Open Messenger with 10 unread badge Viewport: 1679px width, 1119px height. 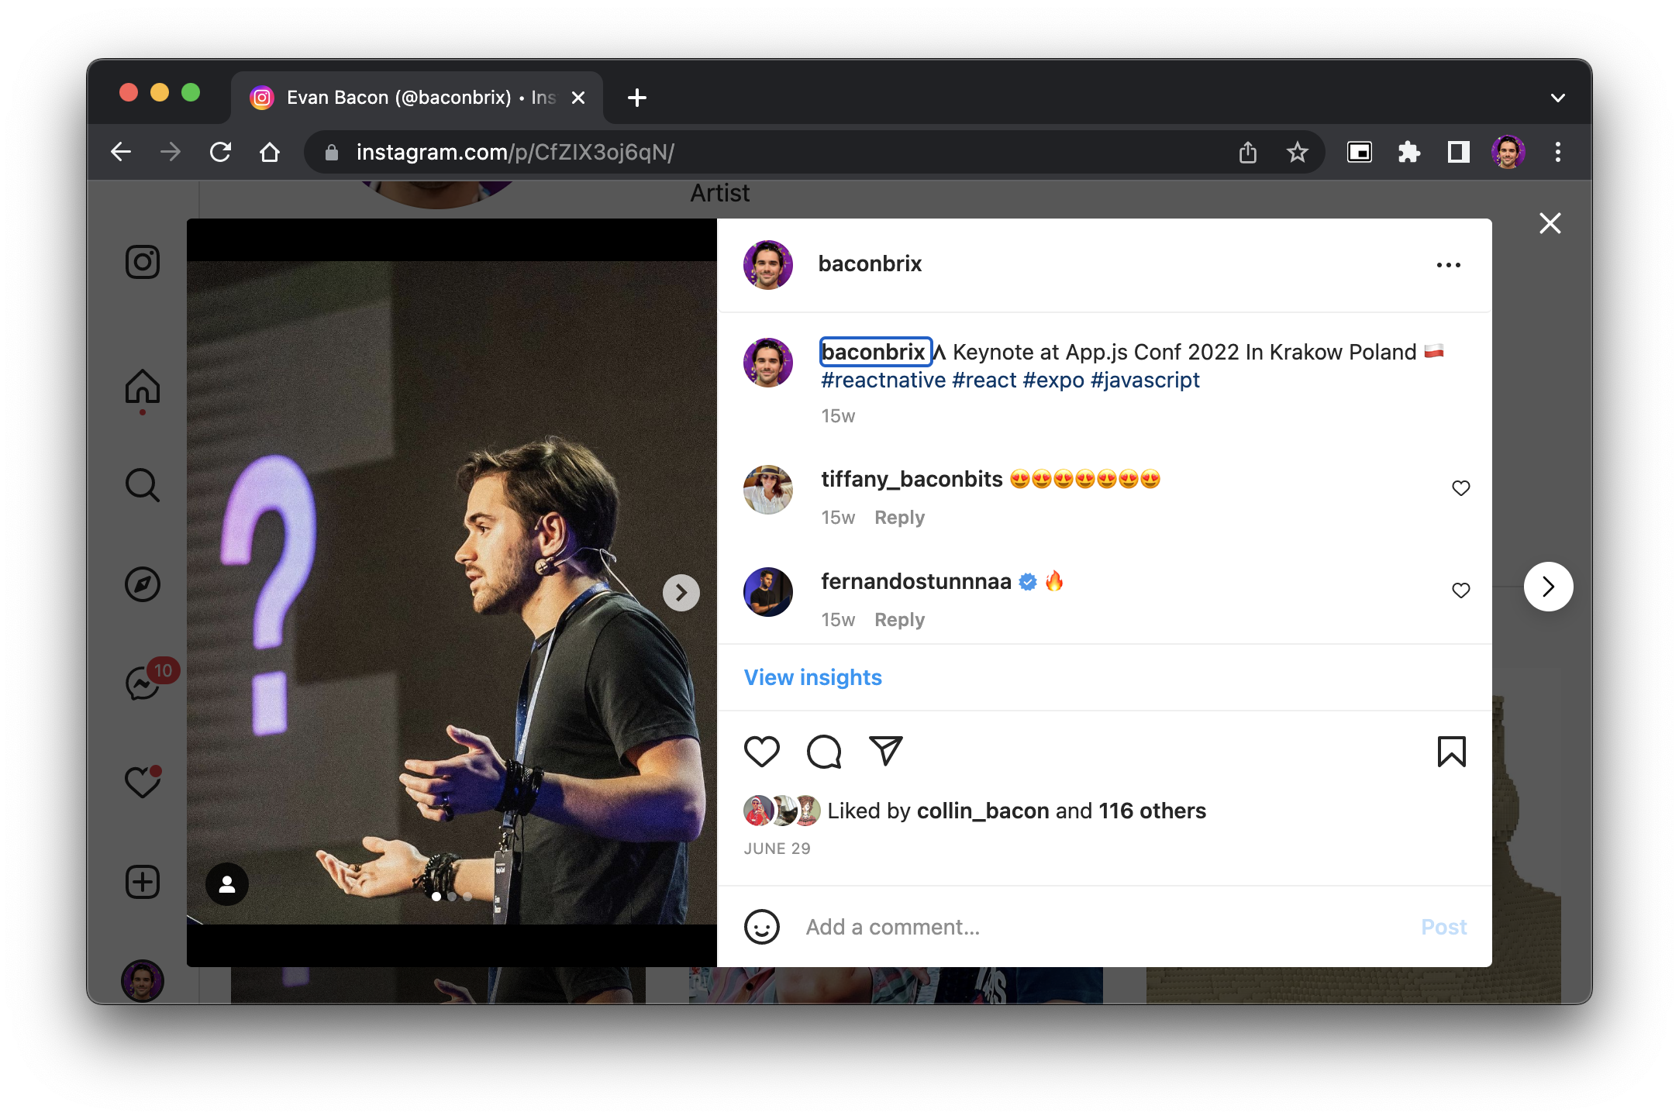(x=144, y=683)
